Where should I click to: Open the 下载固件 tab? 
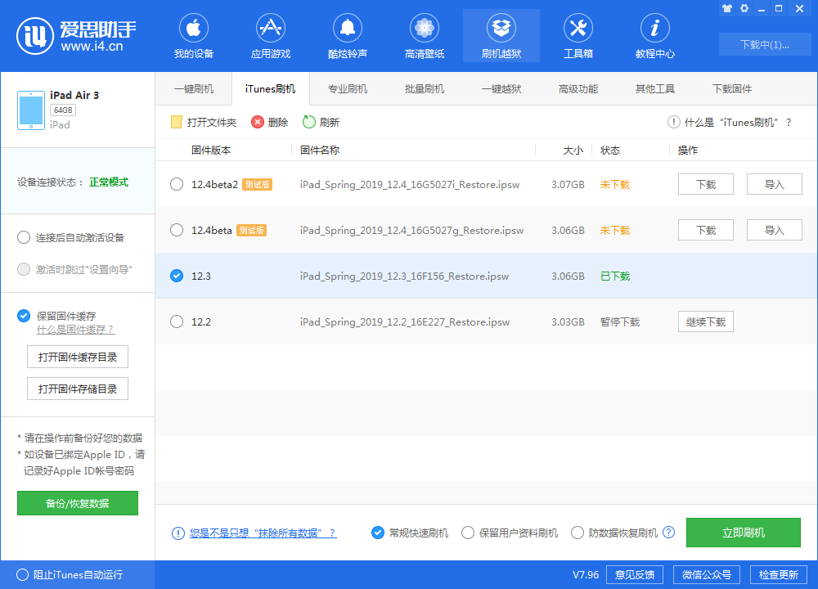click(731, 88)
